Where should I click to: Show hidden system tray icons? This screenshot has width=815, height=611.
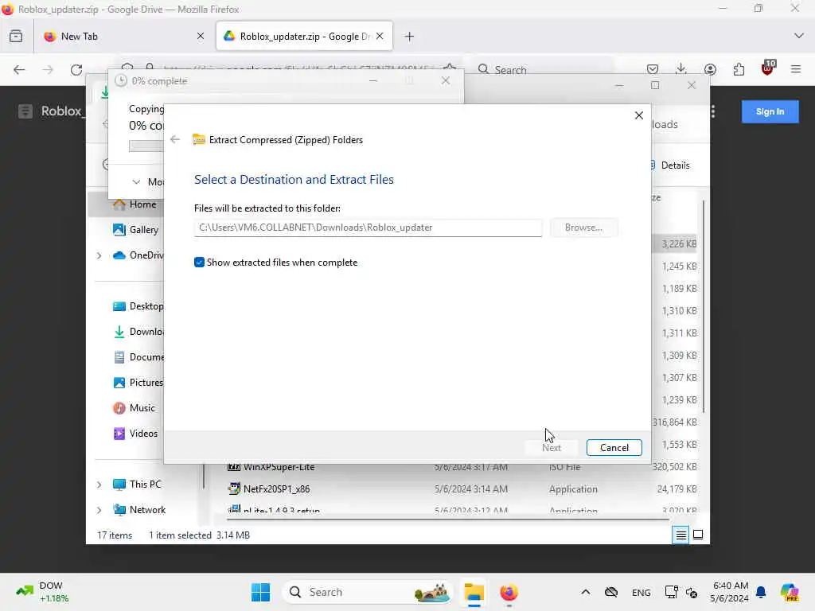coord(585,592)
